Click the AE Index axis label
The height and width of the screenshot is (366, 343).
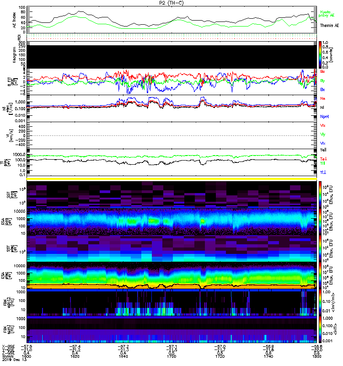15,20
